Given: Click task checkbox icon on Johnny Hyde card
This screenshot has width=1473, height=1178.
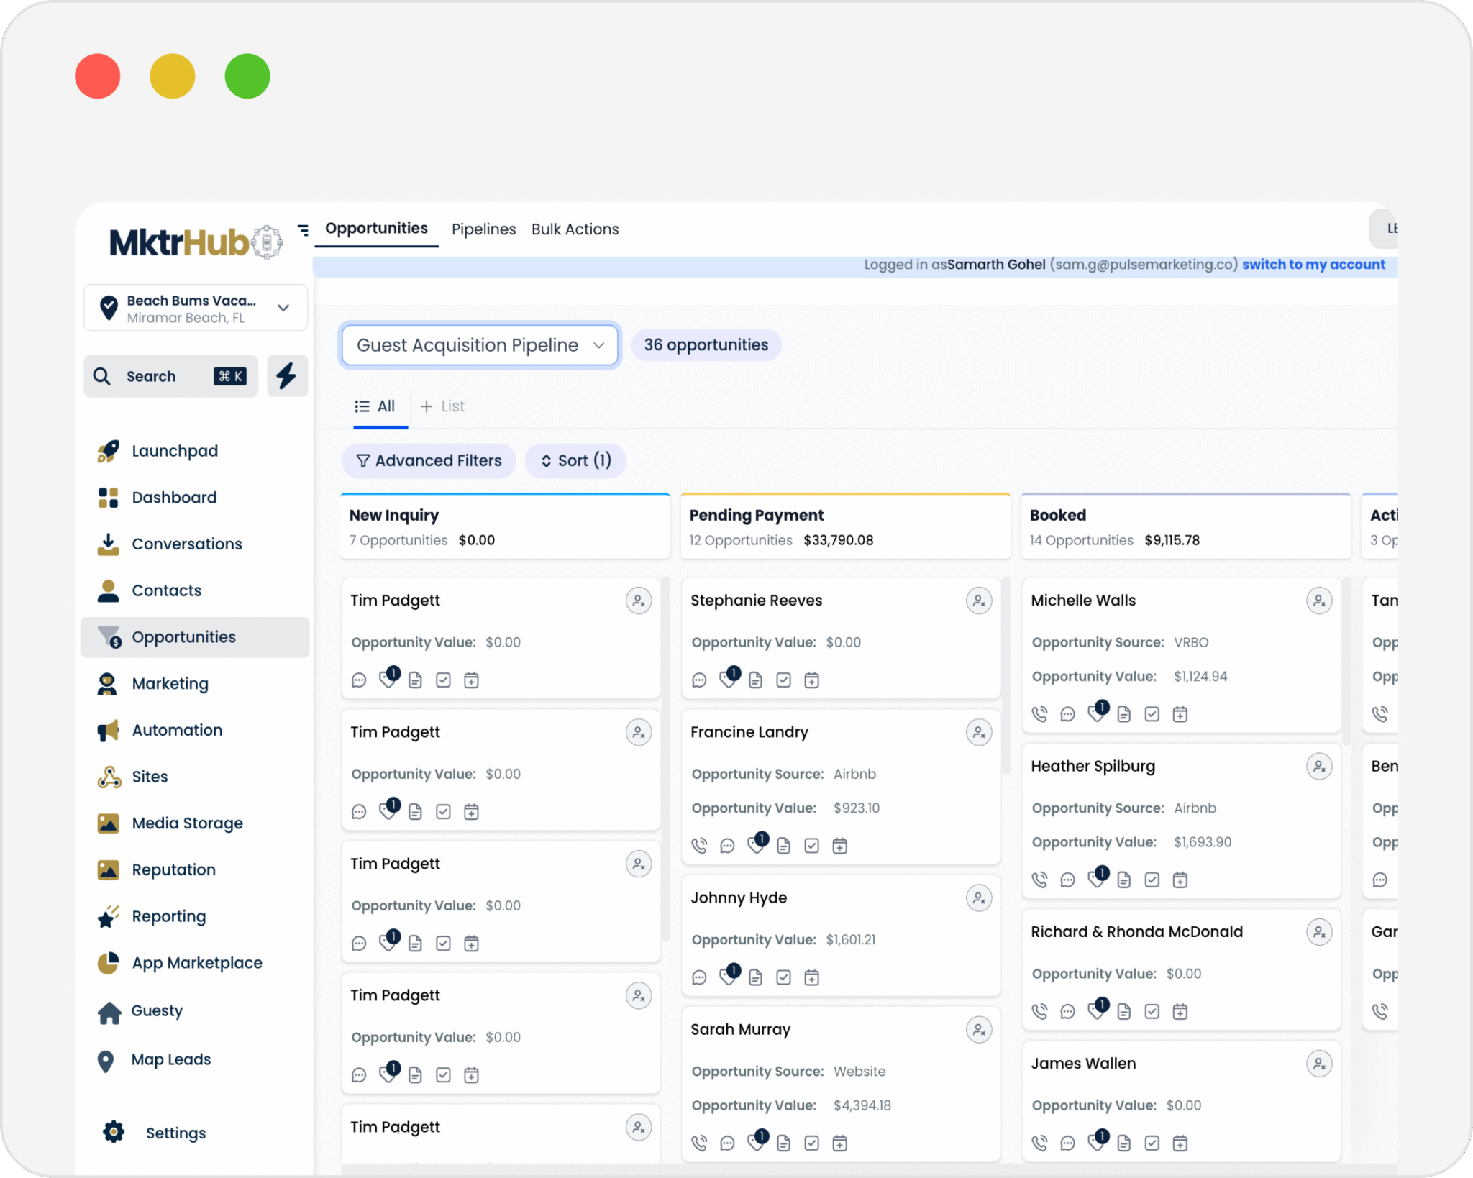Looking at the screenshot, I should click(784, 978).
